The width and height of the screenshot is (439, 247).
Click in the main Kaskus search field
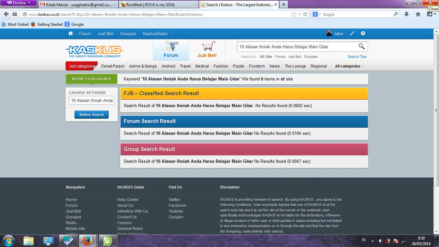297,47
